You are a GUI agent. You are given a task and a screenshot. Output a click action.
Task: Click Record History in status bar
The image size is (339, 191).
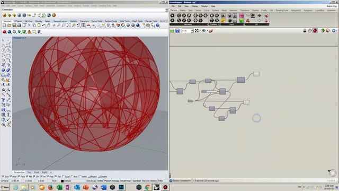point(149,181)
